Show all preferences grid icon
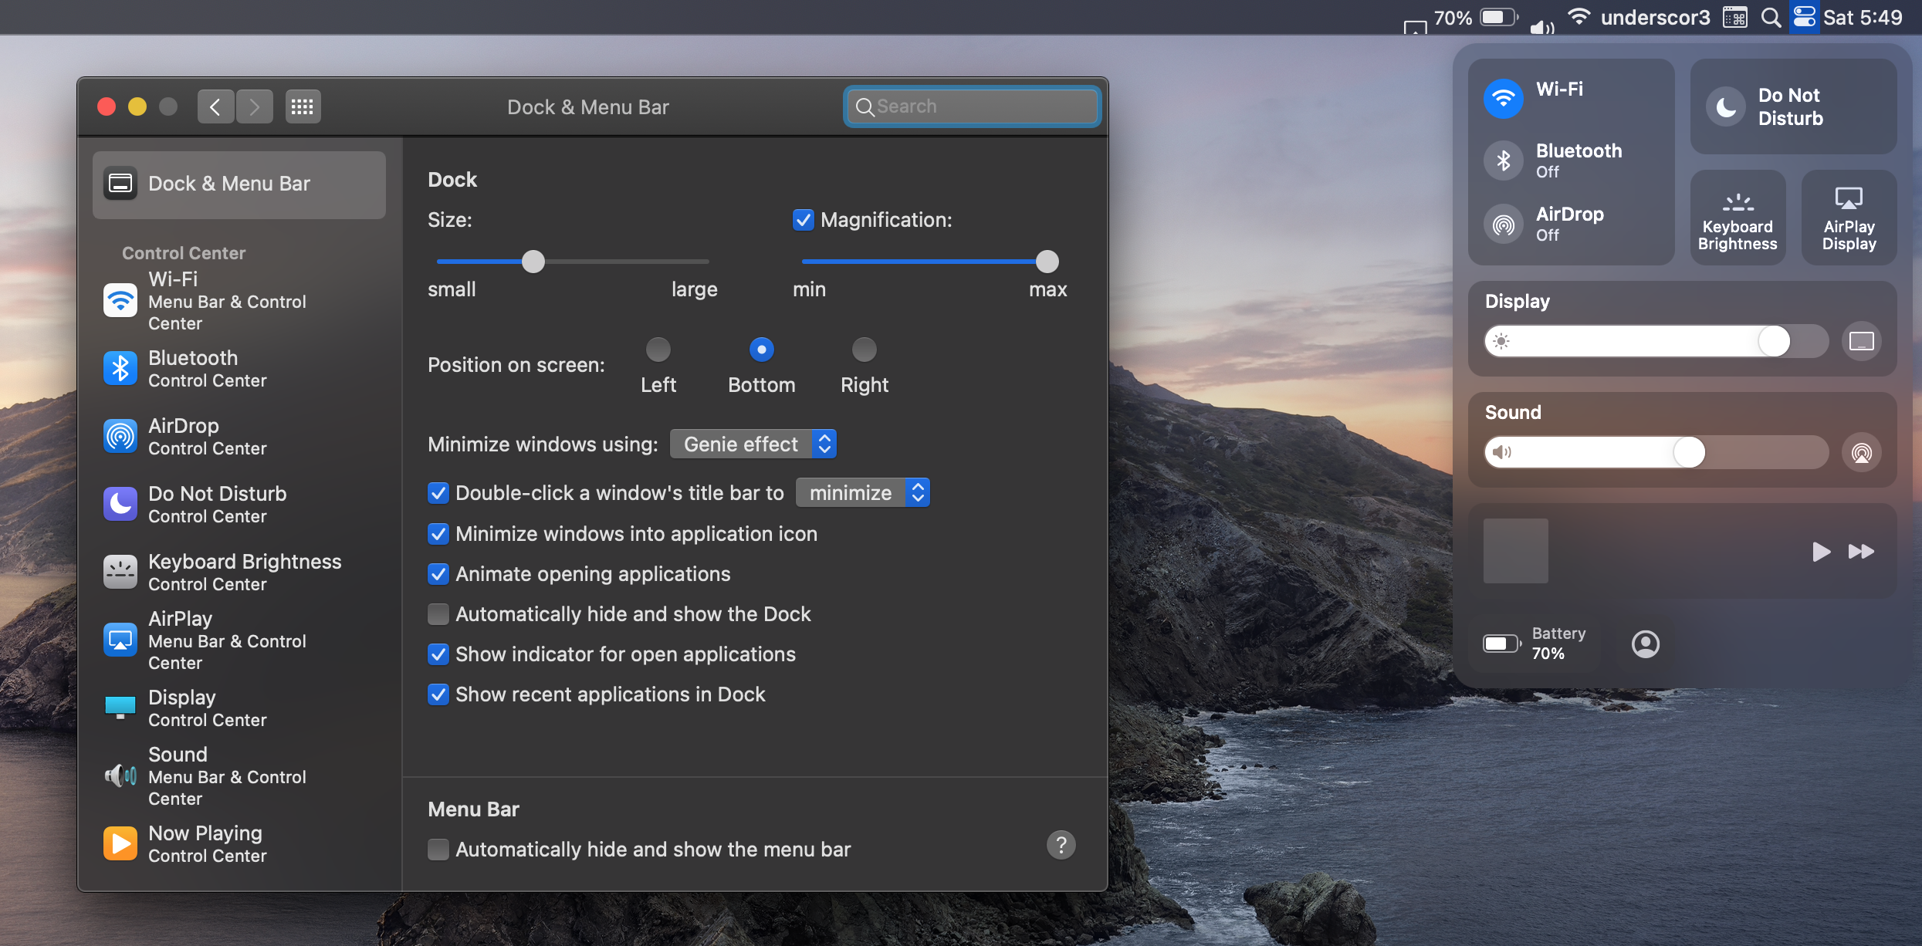This screenshot has width=1922, height=946. click(302, 106)
